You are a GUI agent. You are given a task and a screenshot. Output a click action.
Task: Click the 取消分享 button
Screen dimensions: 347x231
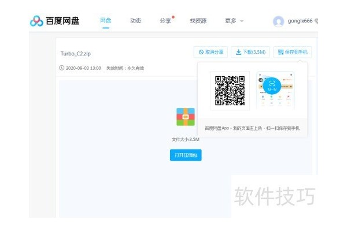pyautogui.click(x=211, y=52)
